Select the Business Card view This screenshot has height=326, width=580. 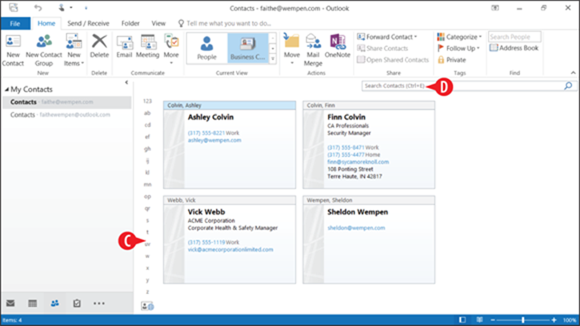(x=247, y=48)
